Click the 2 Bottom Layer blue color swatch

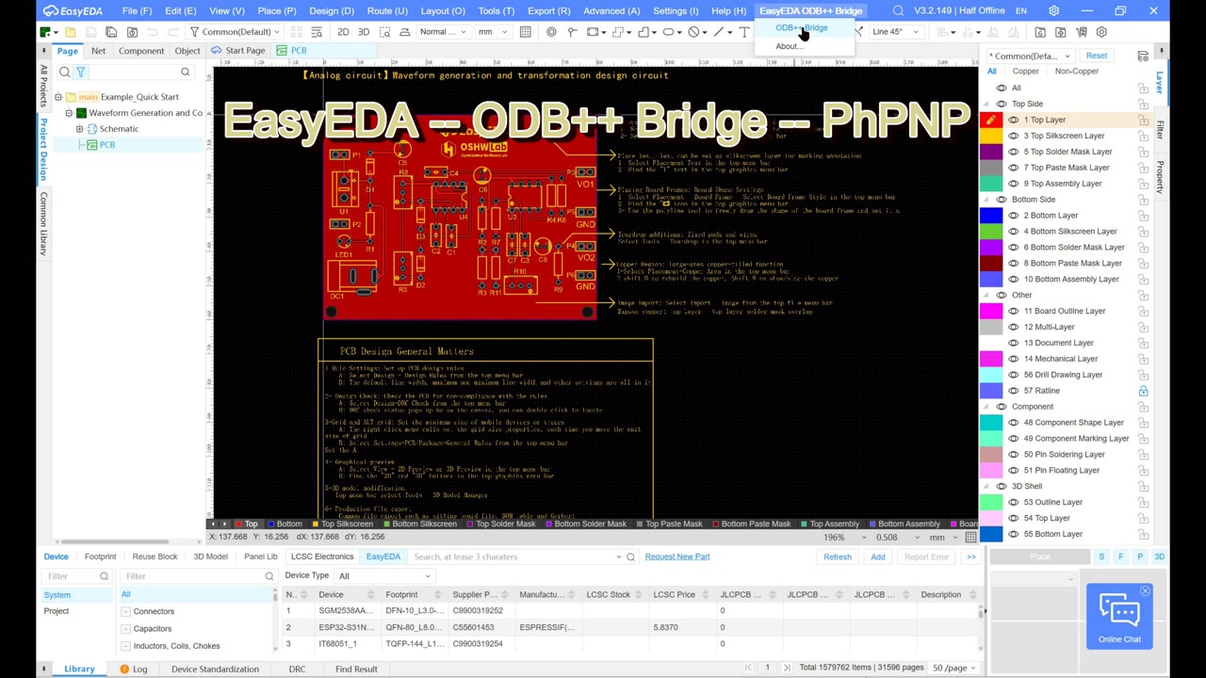click(x=991, y=215)
